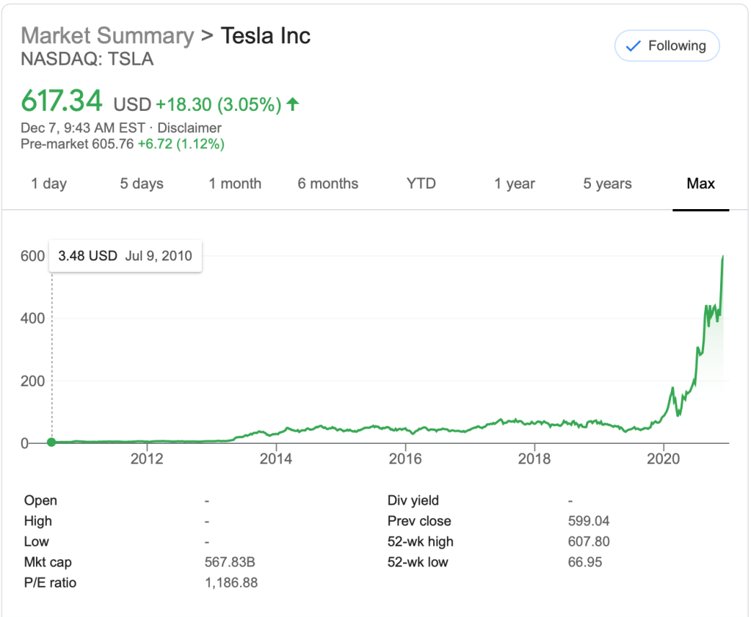
Task: Click the Tesla Inc title text
Action: (x=266, y=35)
